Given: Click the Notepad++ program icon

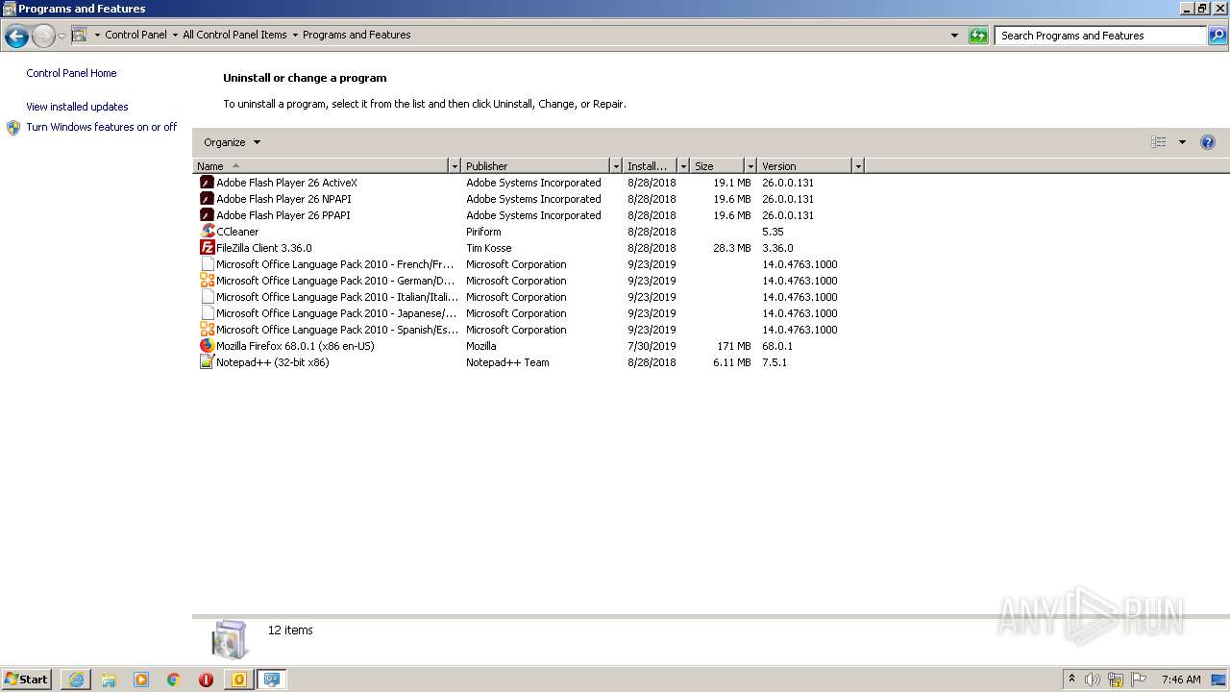Looking at the screenshot, I should tap(207, 362).
